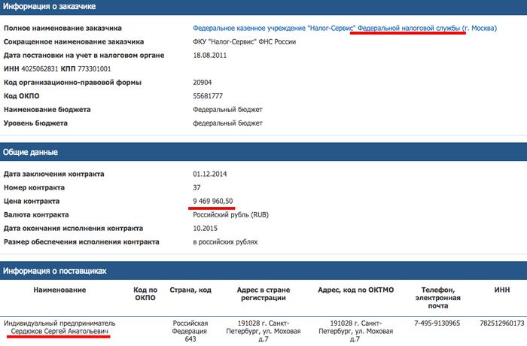This screenshot has height=346, width=527.
Task: Click the budget level value федеральный бюджет
Action: (227, 123)
